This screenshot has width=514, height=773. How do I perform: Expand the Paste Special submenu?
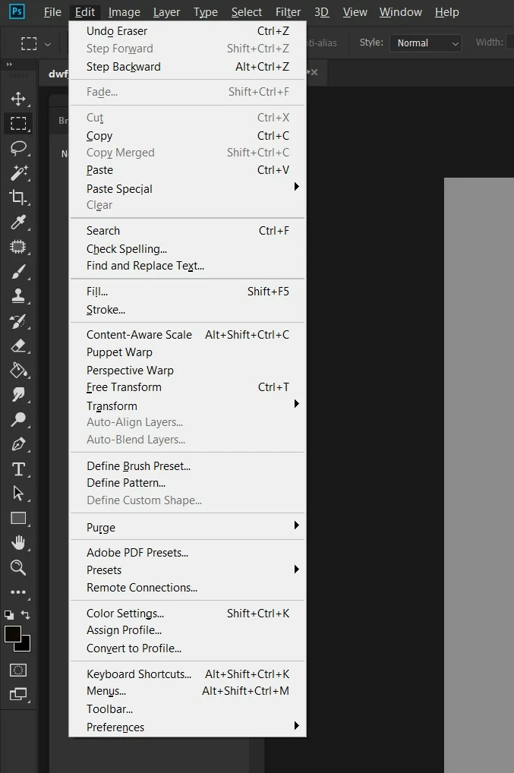[188, 189]
